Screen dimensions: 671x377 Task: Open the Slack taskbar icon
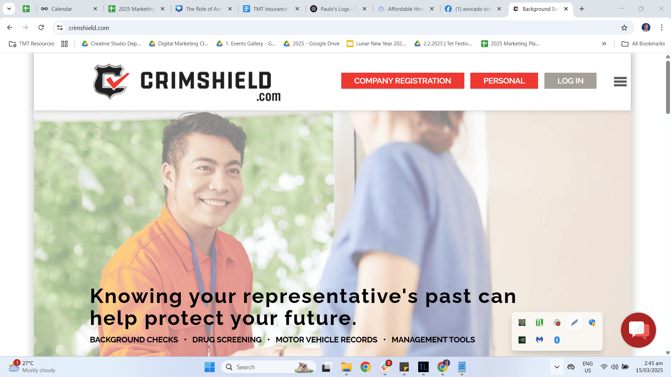[x=385, y=367]
